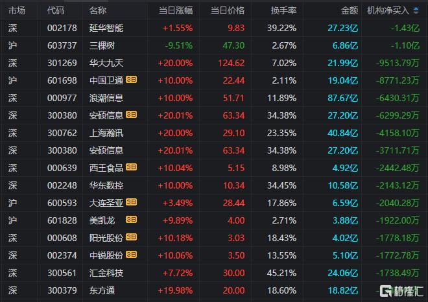Click the 格隆汇 logo watermark
This screenshot has height=302, width=428.
pos(401,292)
